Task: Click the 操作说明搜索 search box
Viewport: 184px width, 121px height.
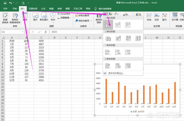Action: coord(105,9)
